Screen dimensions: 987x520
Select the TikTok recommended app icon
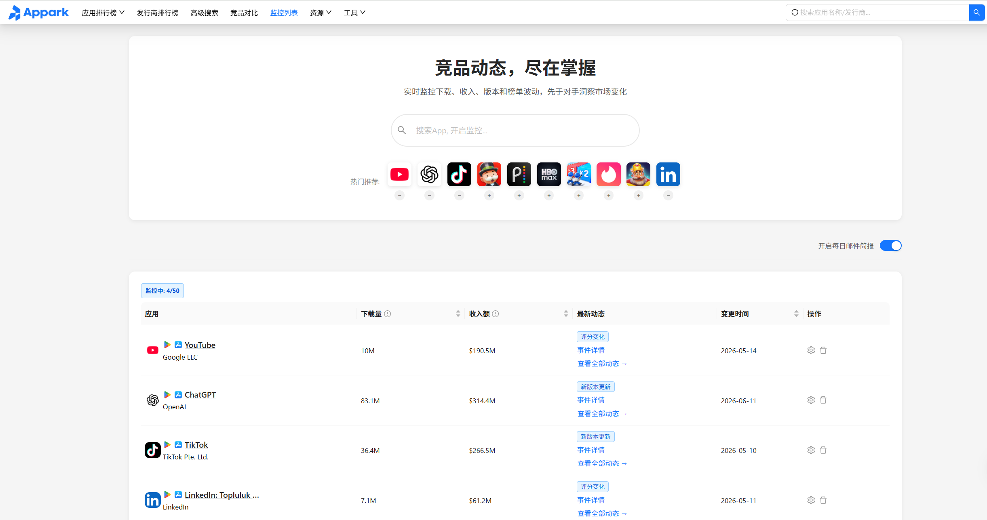click(x=459, y=175)
